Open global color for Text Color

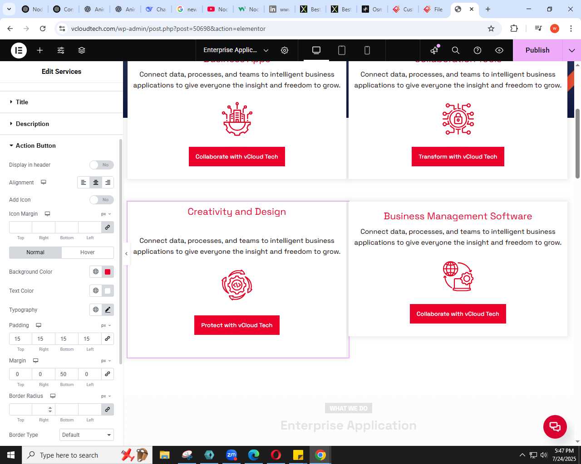tap(96, 291)
